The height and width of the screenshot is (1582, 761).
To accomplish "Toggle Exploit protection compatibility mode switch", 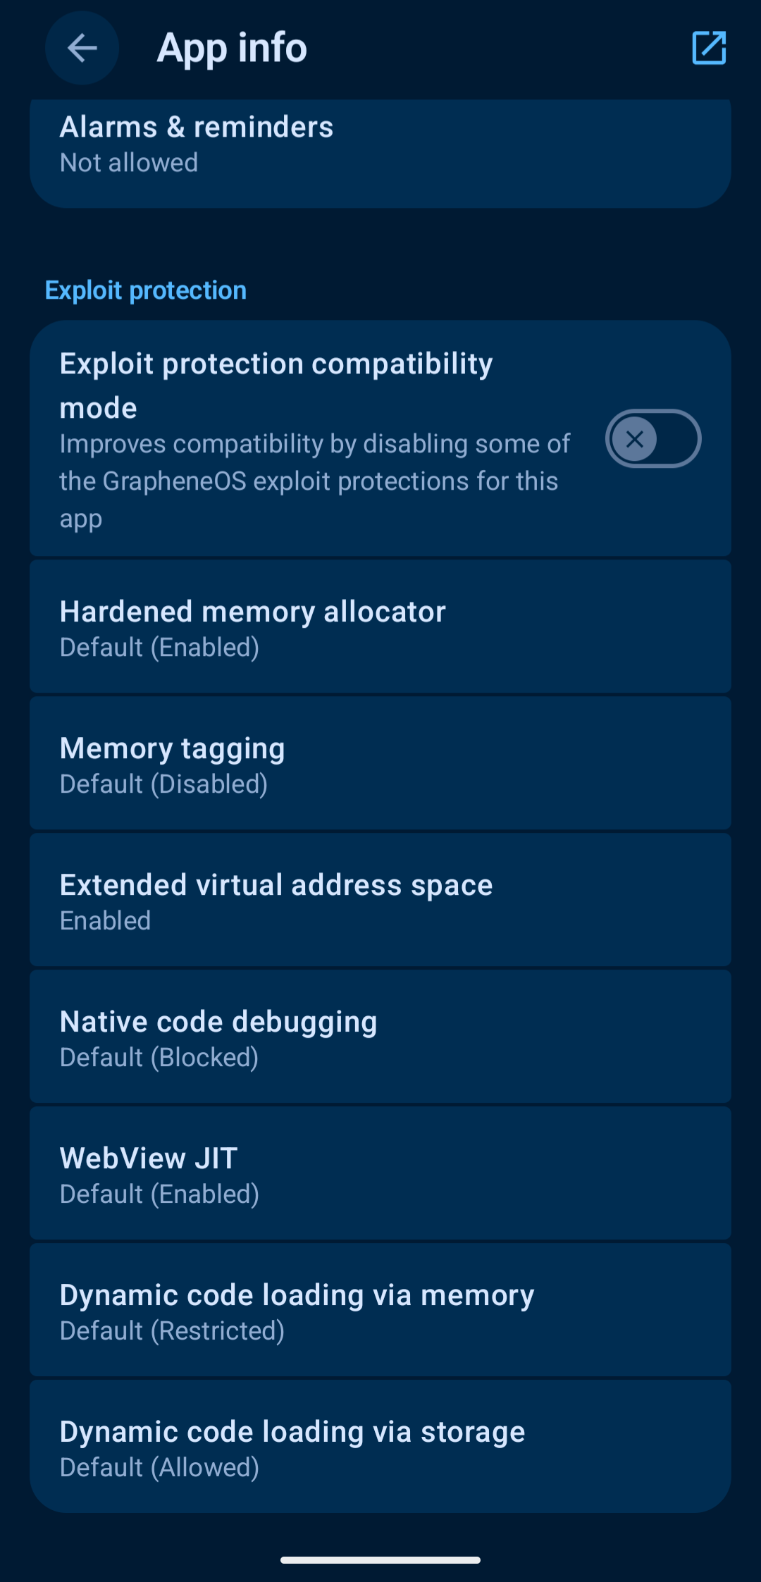I will 652,439.
